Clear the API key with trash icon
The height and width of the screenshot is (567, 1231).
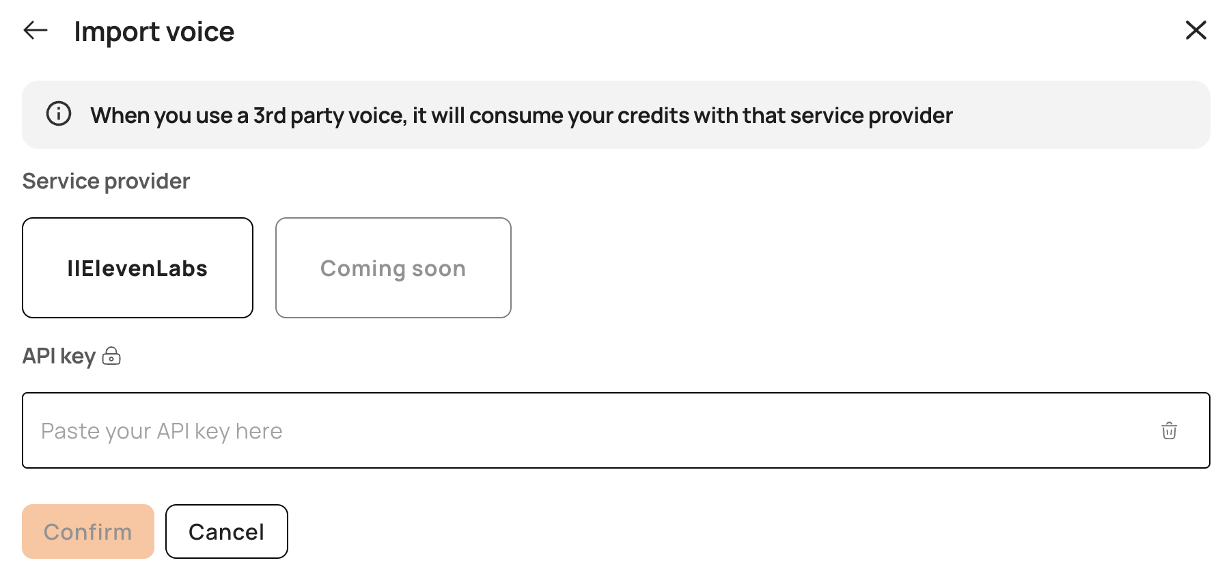[x=1169, y=430]
